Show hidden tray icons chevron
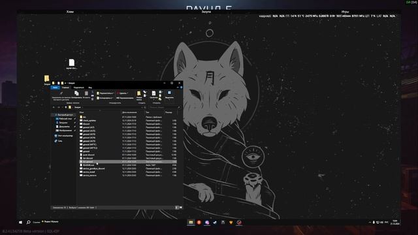 point(370,222)
